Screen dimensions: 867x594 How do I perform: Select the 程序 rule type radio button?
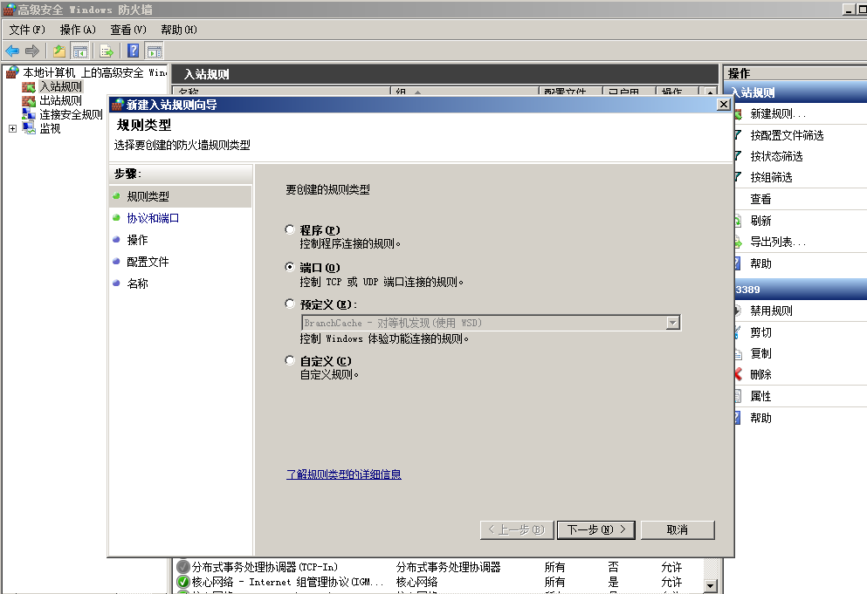point(289,229)
